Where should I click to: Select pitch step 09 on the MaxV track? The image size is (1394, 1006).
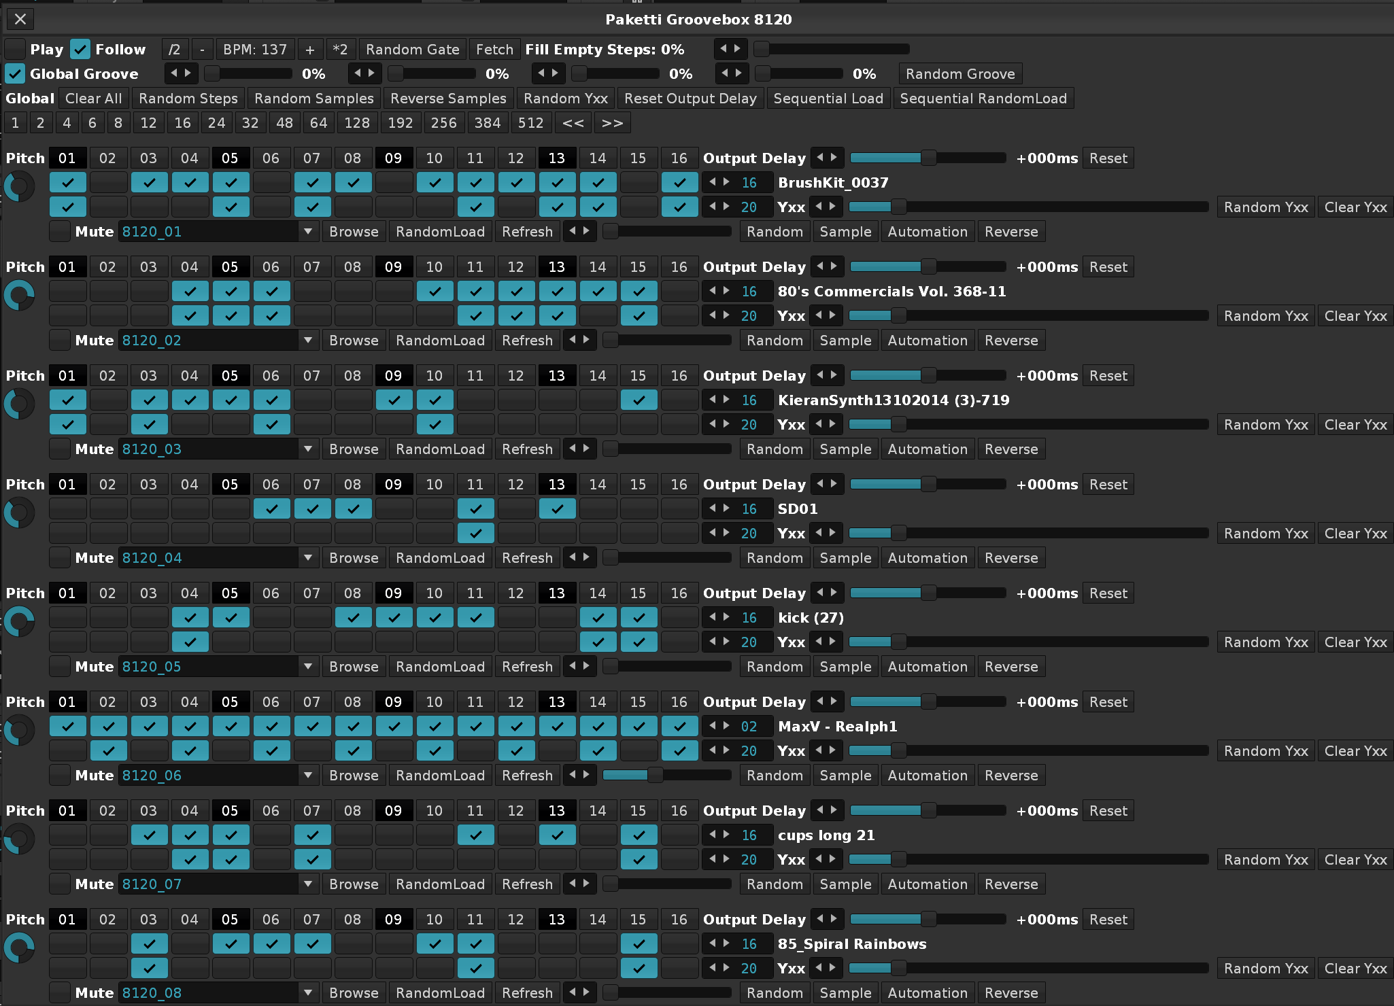click(393, 701)
